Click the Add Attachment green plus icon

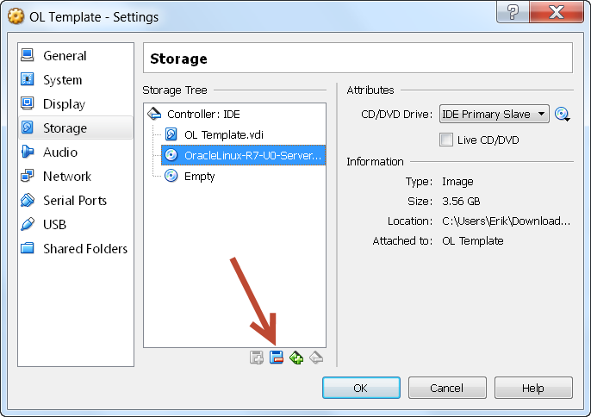[x=296, y=357]
